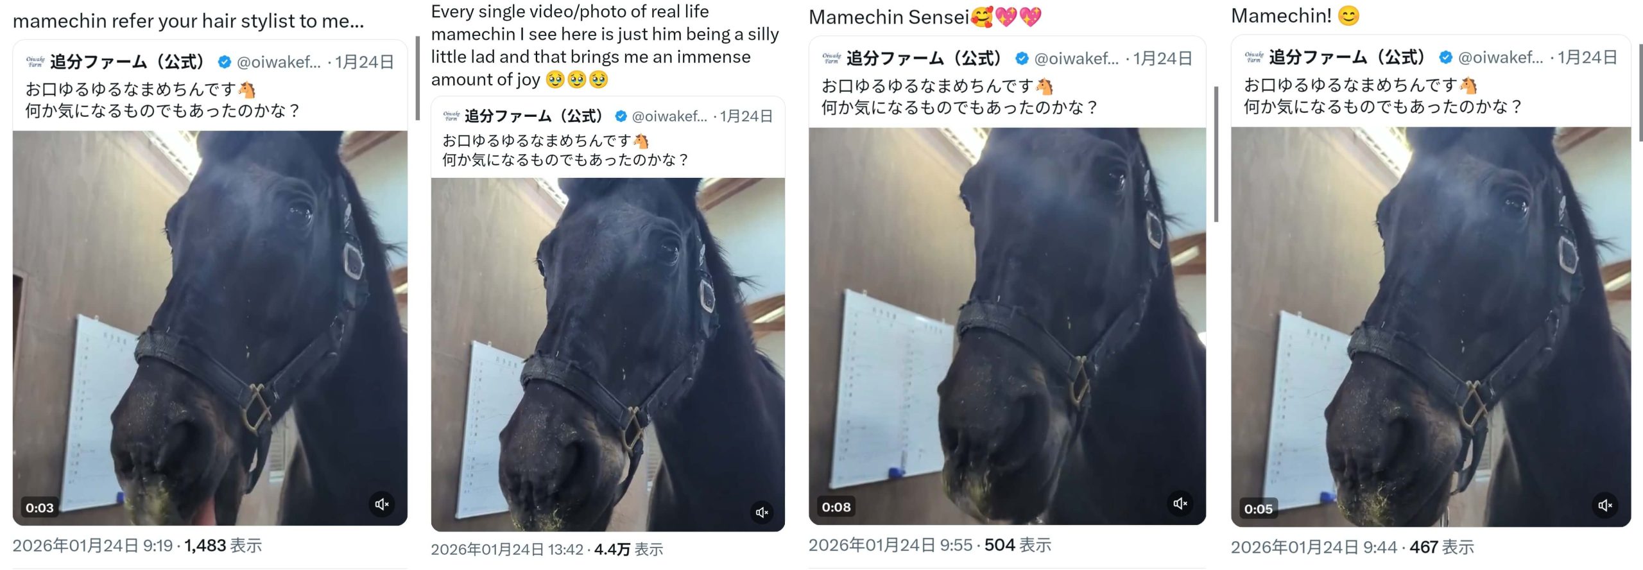Click the scrollbar beside the second post
1643x570 pixels.
[x=418, y=78]
